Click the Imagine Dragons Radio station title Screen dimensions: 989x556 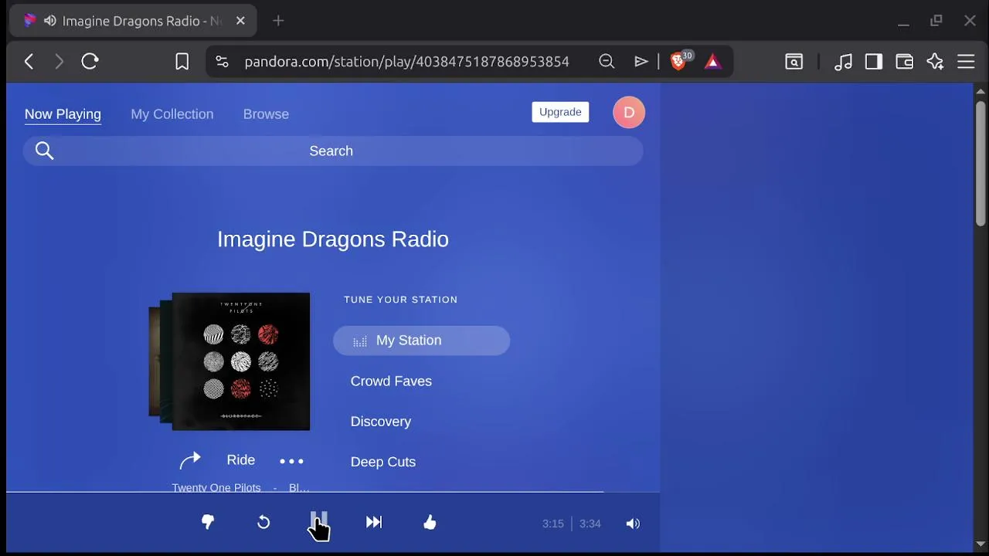coord(333,239)
